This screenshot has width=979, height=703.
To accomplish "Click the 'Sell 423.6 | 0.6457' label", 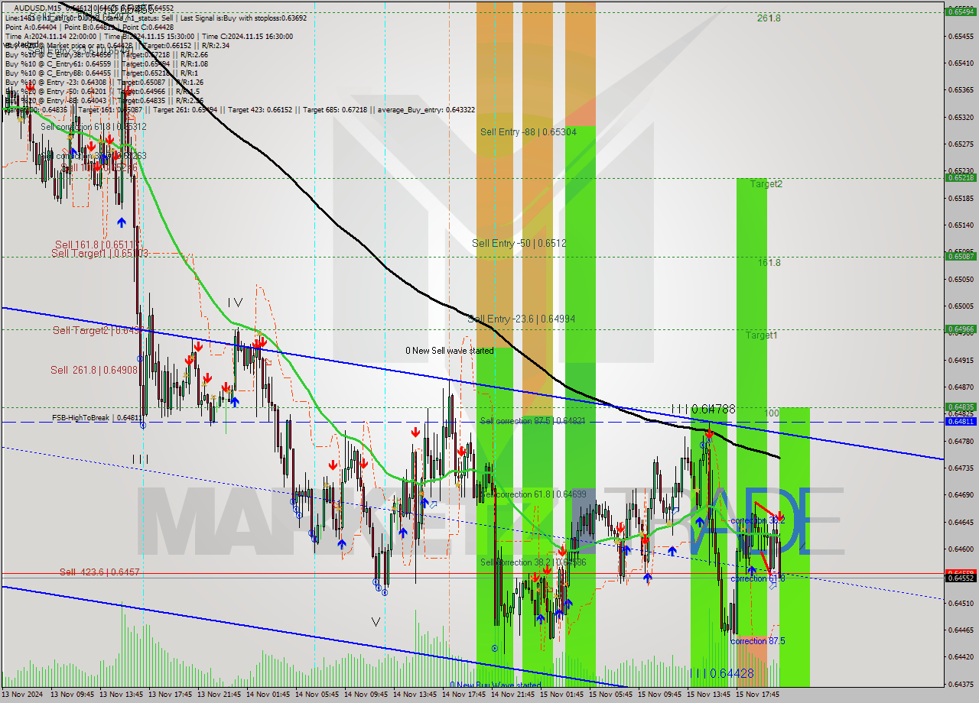I will [x=99, y=572].
